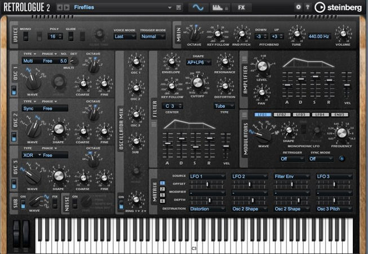Screen dimensions: 368x254
Task: Expand the Fireflies preset list
Action: pyautogui.click(x=171, y=7)
